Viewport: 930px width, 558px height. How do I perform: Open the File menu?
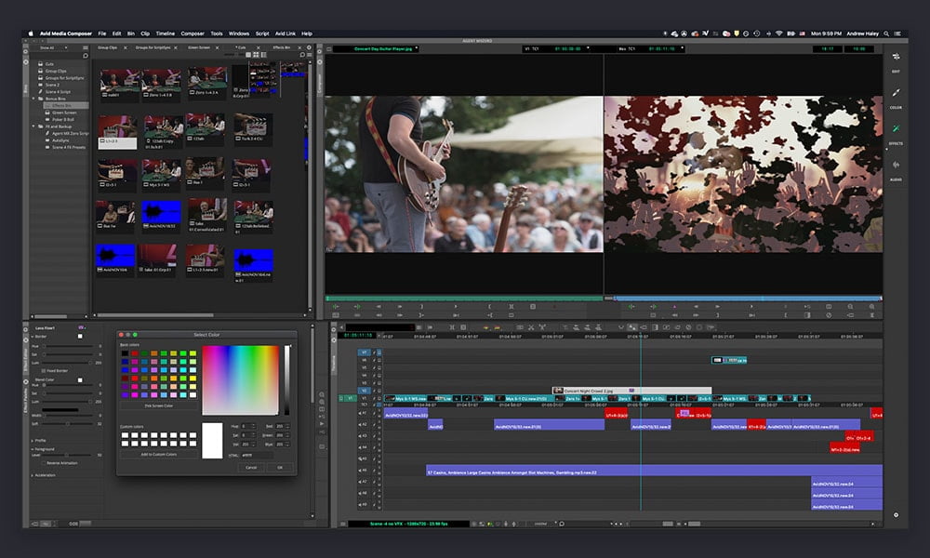click(102, 33)
